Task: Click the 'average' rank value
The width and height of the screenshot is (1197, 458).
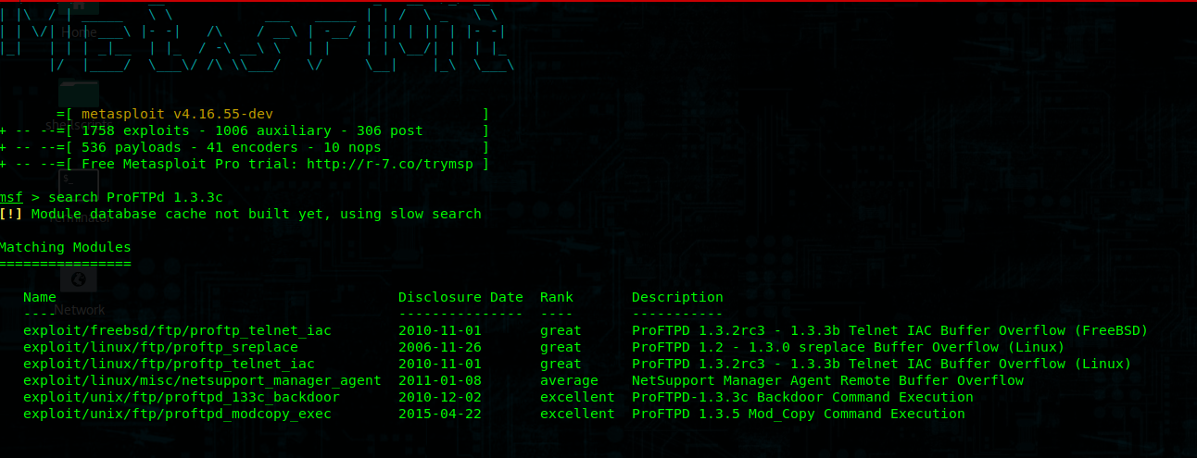Action: (x=569, y=380)
